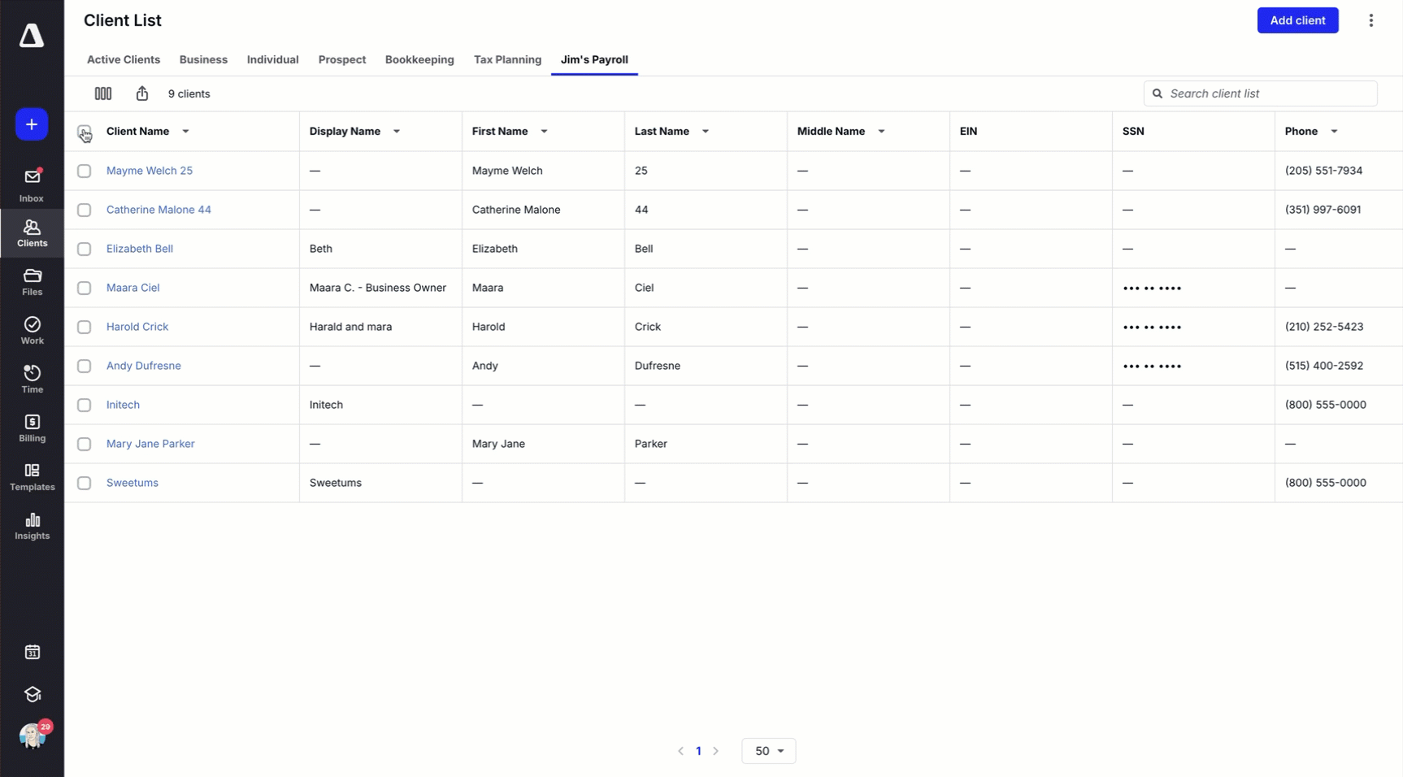Open the Insights charts section
Screen dimensions: 1403x777
[32, 525]
